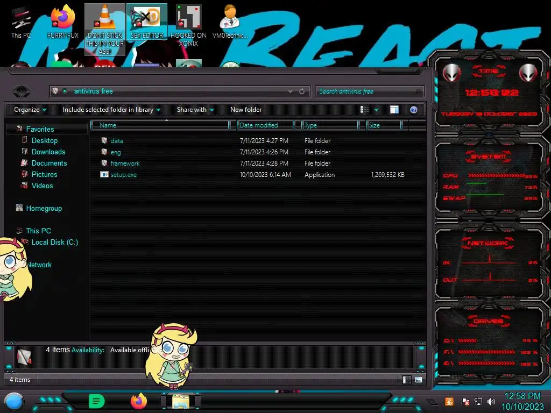
Task: Open the This PC desktop icon
Action: 21,22
